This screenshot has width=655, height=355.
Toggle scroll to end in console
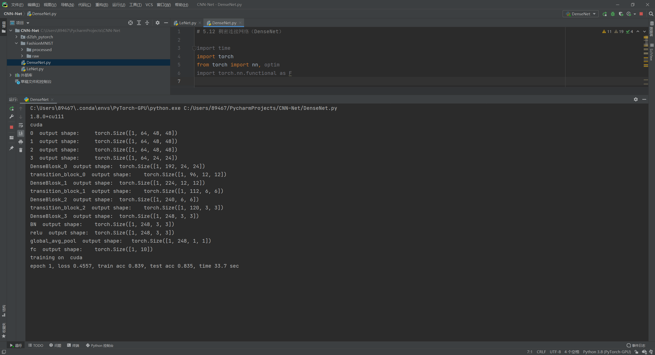click(21, 133)
